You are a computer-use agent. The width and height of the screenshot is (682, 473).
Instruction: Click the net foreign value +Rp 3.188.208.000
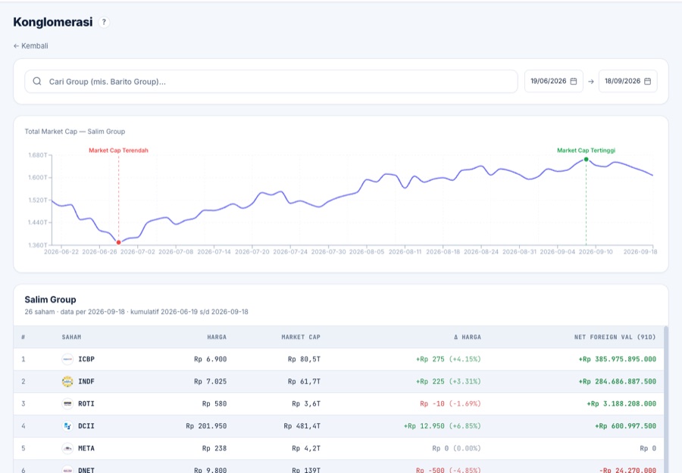pos(621,403)
